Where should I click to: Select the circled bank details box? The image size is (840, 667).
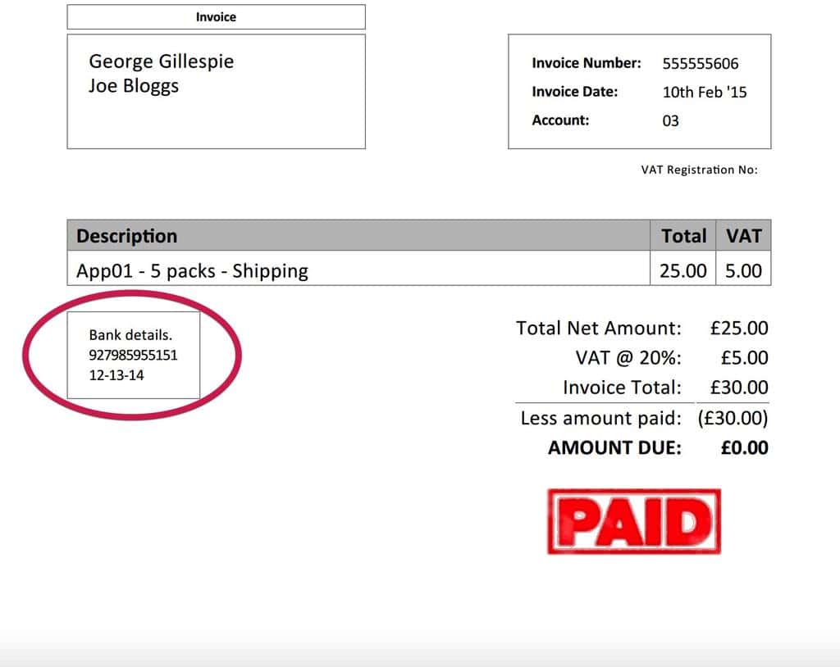tap(134, 355)
